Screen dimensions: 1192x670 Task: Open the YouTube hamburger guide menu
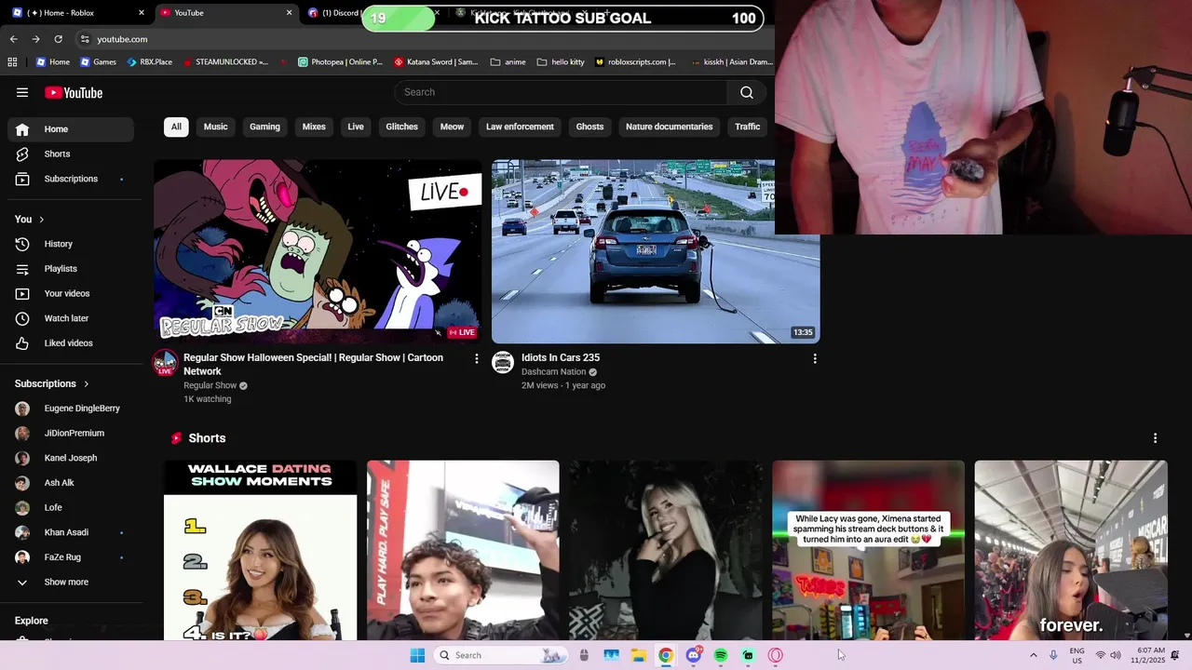point(22,92)
